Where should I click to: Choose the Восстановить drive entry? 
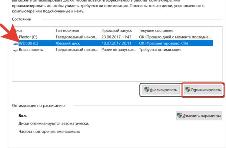31,50
